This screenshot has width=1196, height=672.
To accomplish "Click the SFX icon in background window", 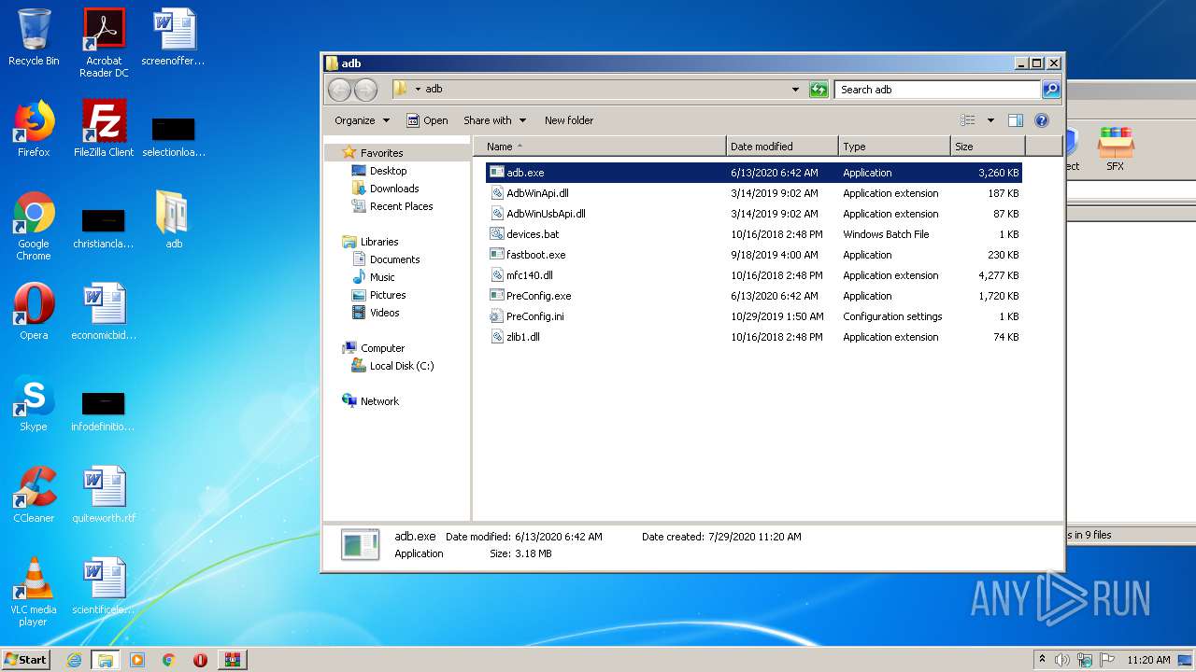I will tap(1115, 149).
